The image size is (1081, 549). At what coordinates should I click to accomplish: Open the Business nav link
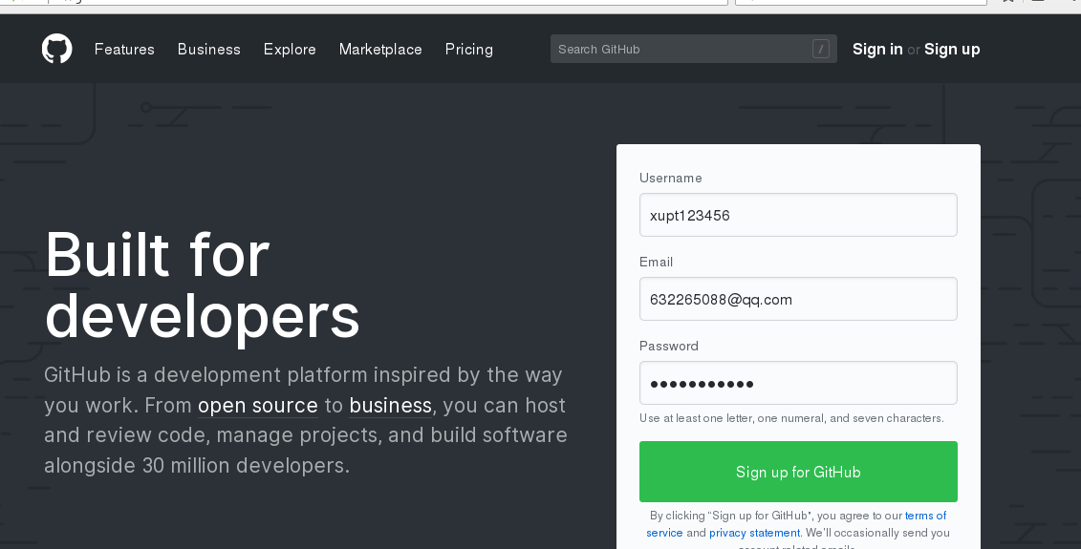coord(209,49)
